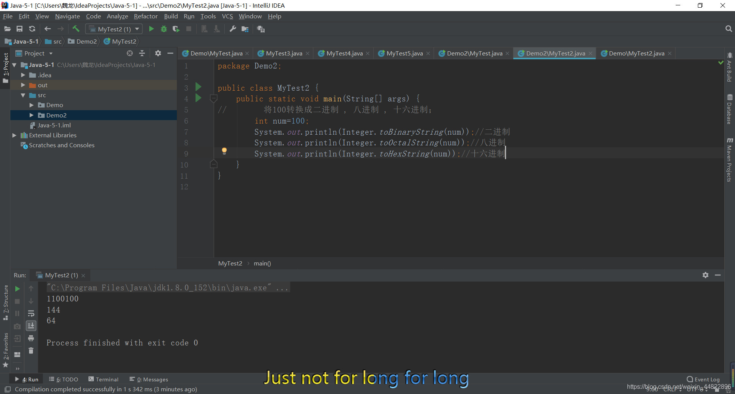735x394 pixels.
Task: Switch to the Demo\MyTest2.java tab
Action: (x=636, y=54)
